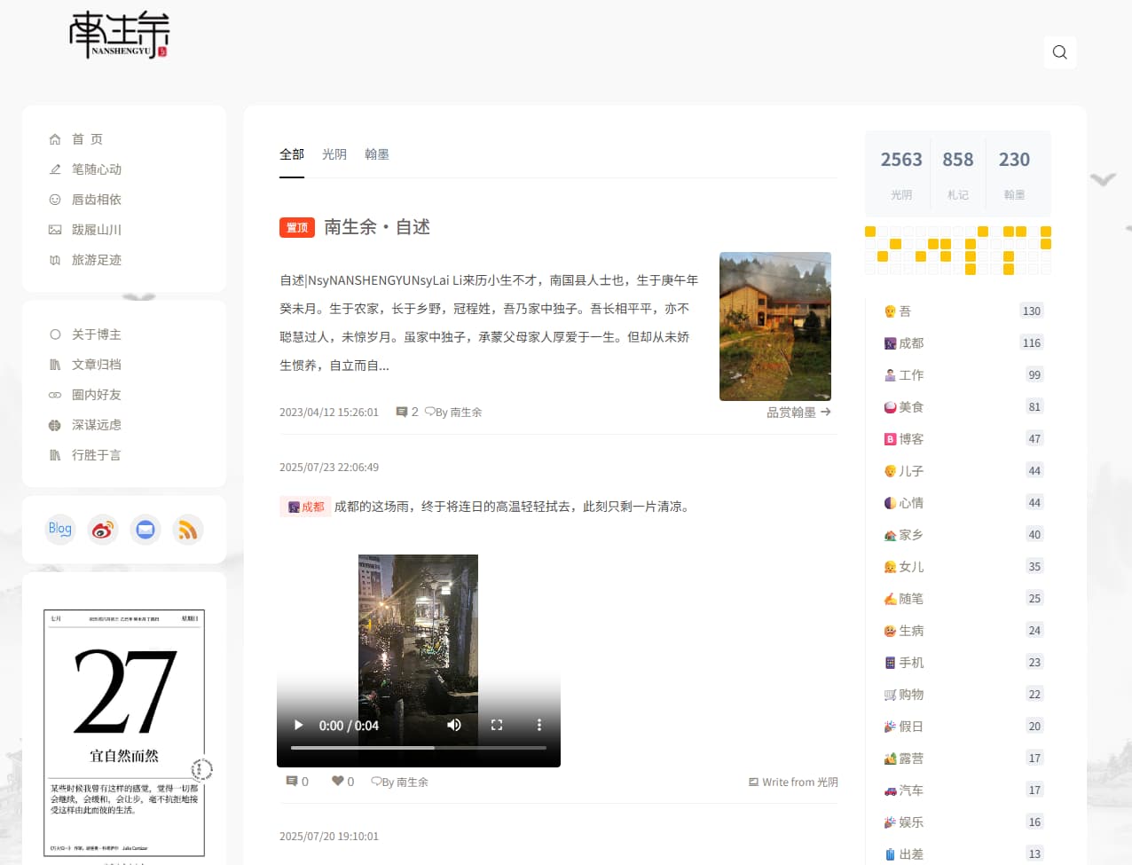Select the 美食 category tag
Screen dimensions: 1132x865
tap(910, 407)
